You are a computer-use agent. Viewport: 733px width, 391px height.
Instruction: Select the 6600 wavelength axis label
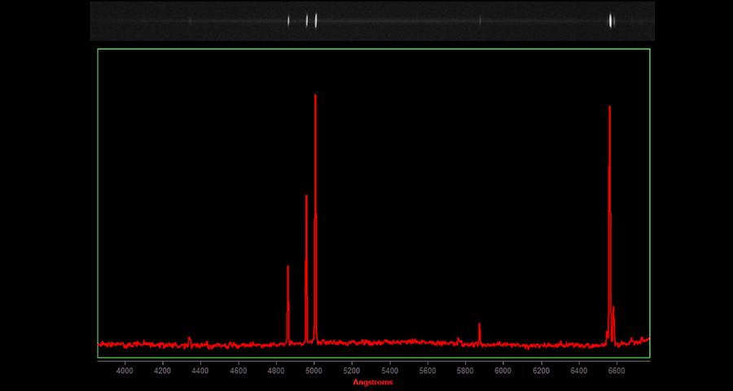tap(617, 371)
